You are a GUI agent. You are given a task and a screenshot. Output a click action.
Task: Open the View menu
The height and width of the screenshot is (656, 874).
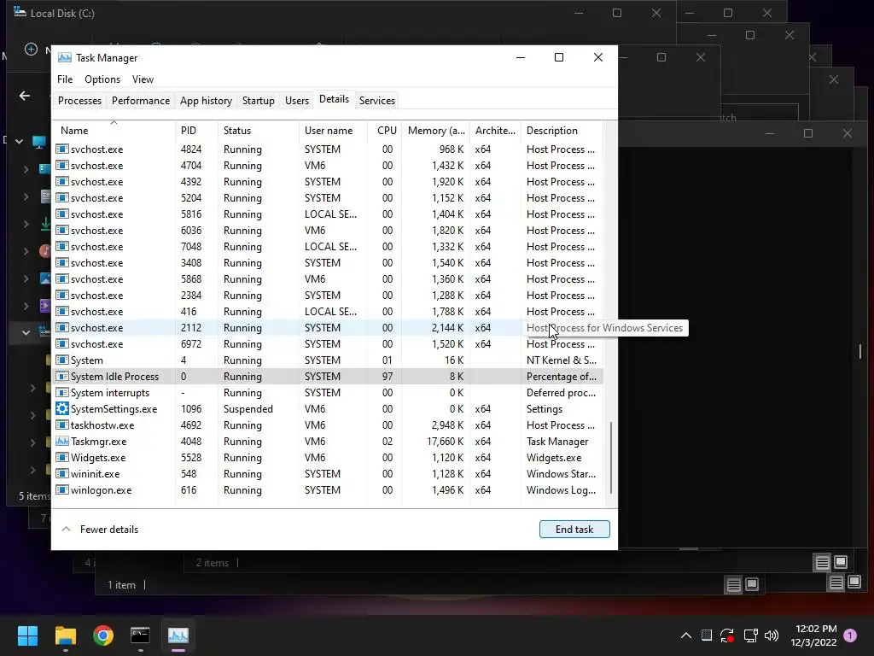click(x=143, y=79)
